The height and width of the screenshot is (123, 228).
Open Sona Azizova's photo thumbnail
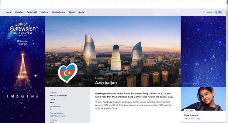click(203, 99)
